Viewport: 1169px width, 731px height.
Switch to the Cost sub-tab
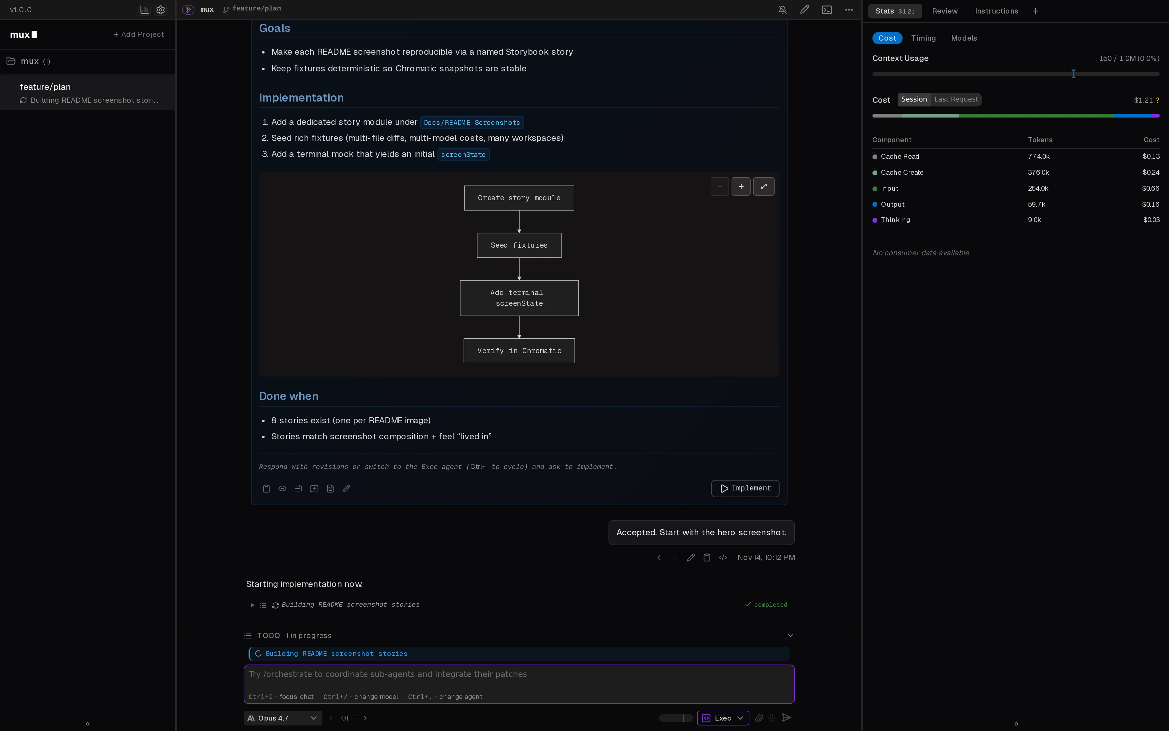click(887, 38)
